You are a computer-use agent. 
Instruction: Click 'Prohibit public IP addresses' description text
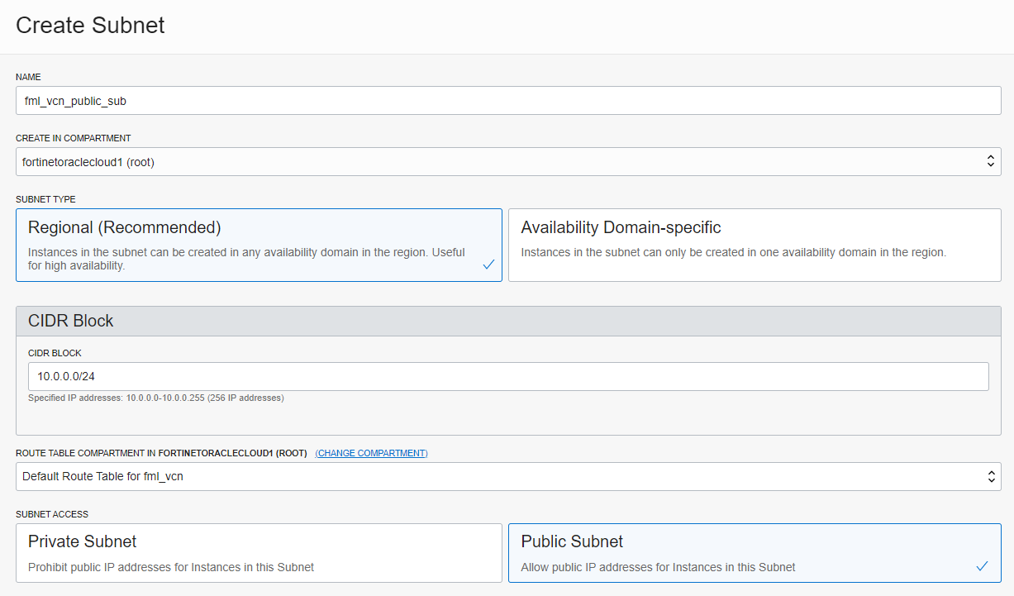(x=171, y=567)
